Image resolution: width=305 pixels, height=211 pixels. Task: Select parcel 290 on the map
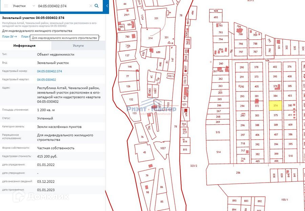pos(242,67)
